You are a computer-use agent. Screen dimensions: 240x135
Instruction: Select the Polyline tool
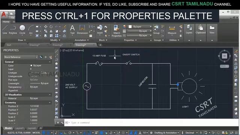point(13,30)
